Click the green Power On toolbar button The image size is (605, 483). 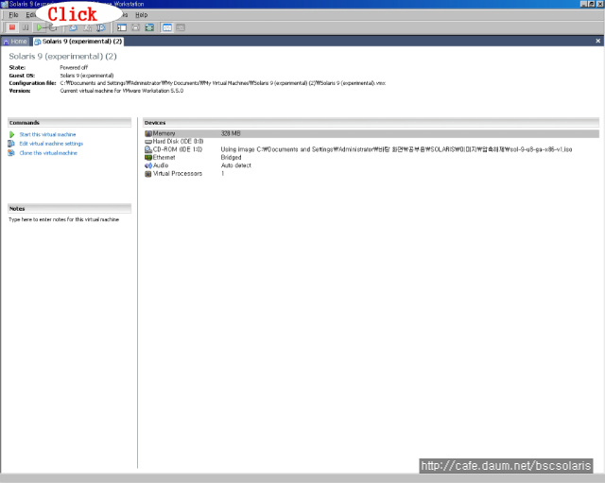tap(39, 27)
